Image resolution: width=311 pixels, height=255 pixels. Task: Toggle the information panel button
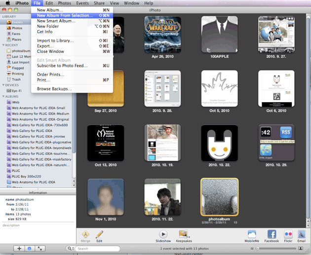tap(30, 249)
